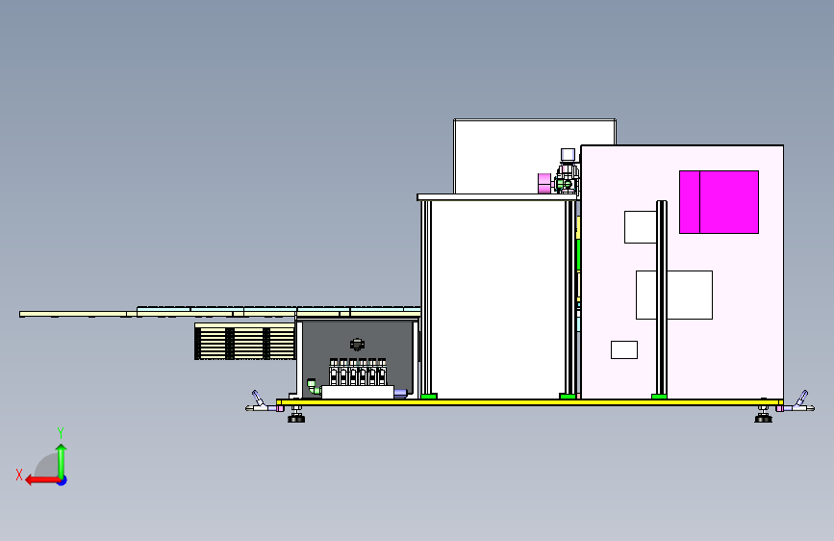834x541 pixels.
Task: Pick the tall white rear panel at the top
Action: pyautogui.click(x=535, y=156)
